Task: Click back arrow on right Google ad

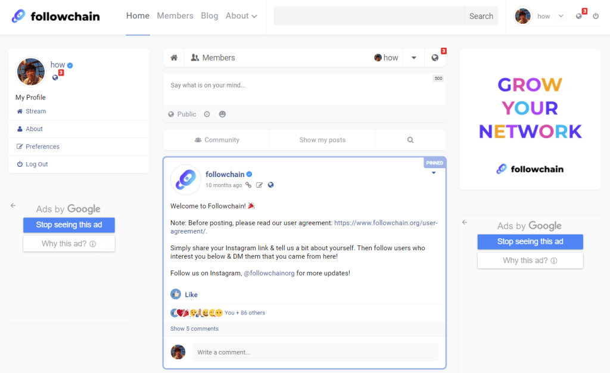Action: pyautogui.click(x=465, y=222)
